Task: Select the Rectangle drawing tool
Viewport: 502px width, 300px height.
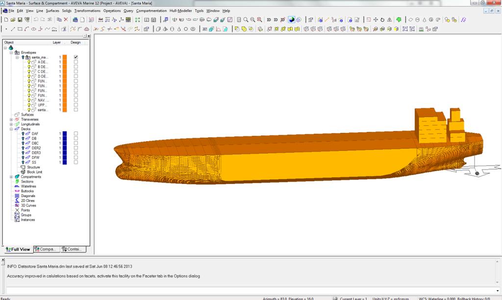Action: (x=20, y=29)
